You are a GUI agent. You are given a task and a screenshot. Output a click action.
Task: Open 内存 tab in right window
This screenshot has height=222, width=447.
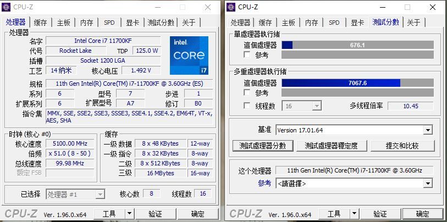pyautogui.click(x=311, y=23)
